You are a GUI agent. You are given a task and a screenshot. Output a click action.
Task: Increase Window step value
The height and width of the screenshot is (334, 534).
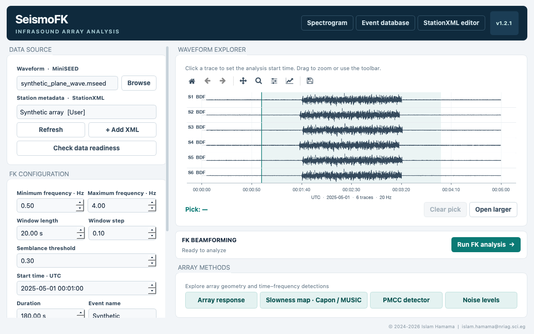(152, 230)
